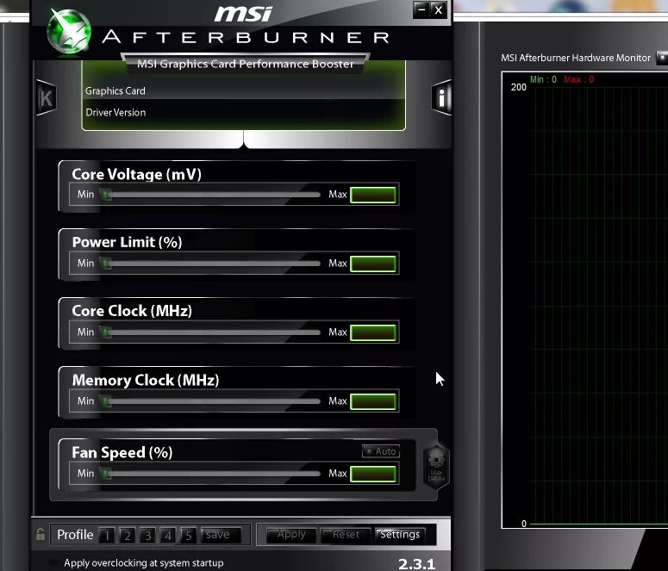
Task: Select profile slot 2
Action: tap(128, 535)
